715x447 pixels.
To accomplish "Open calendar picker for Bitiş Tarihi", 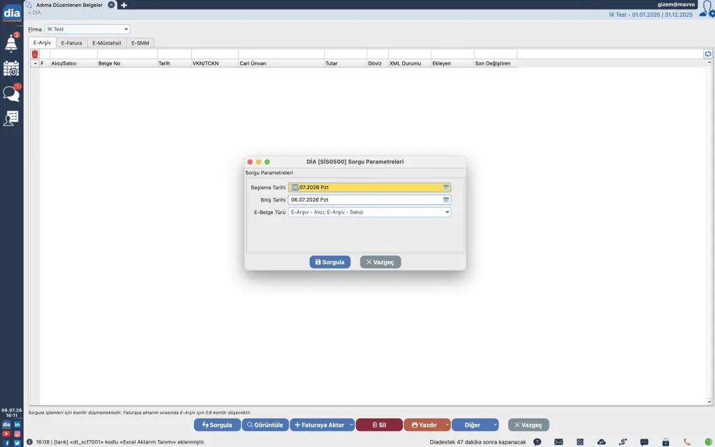I will click(x=446, y=199).
